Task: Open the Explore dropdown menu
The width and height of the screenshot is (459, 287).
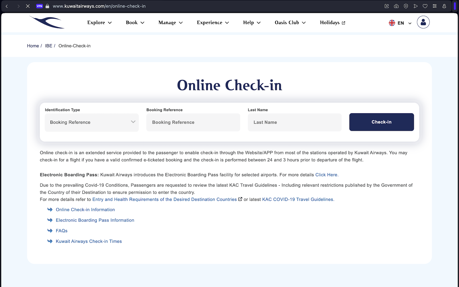Action: pos(99,22)
